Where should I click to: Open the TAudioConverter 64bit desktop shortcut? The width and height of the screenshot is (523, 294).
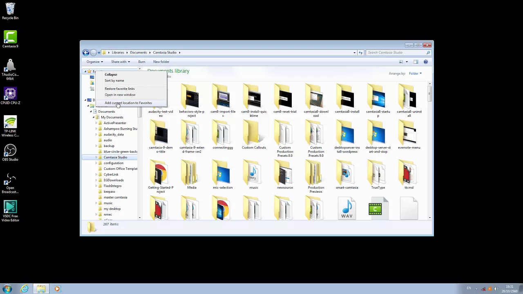point(10,69)
